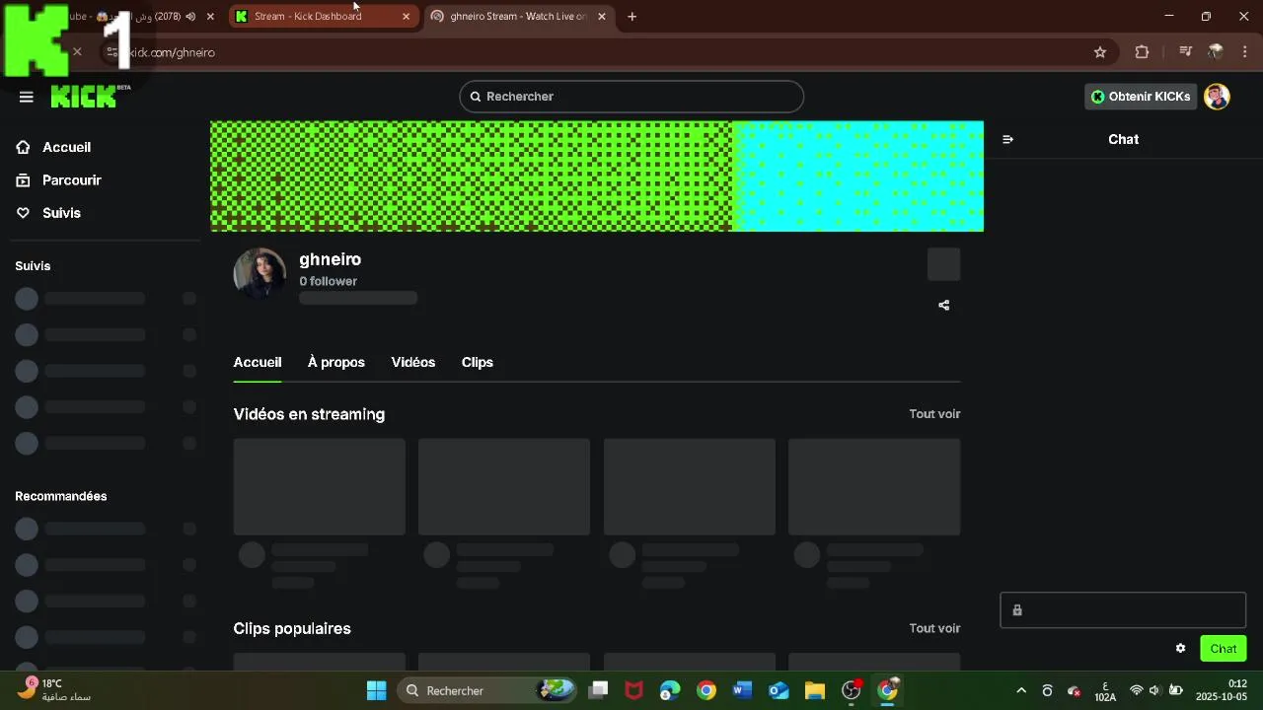Screen dimensions: 1263x710
Task: Collapse the Chat panel with arrow icon
Action: 1007,139
